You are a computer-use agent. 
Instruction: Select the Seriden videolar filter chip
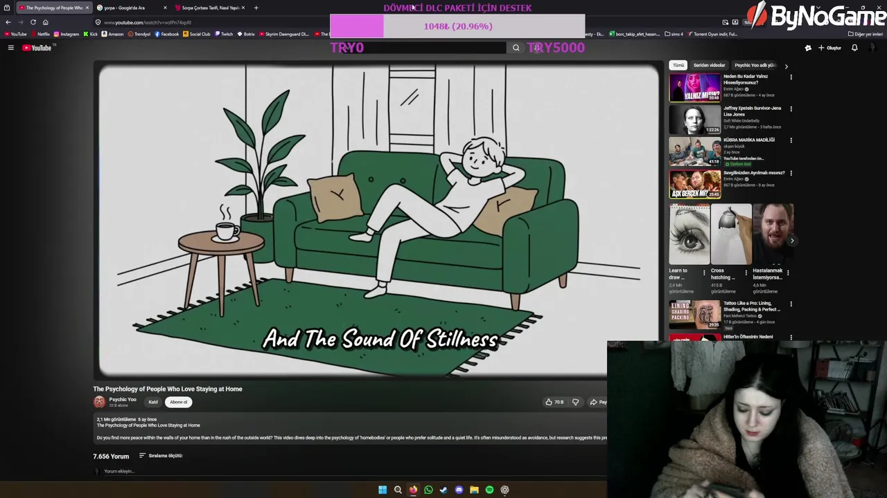click(x=709, y=65)
